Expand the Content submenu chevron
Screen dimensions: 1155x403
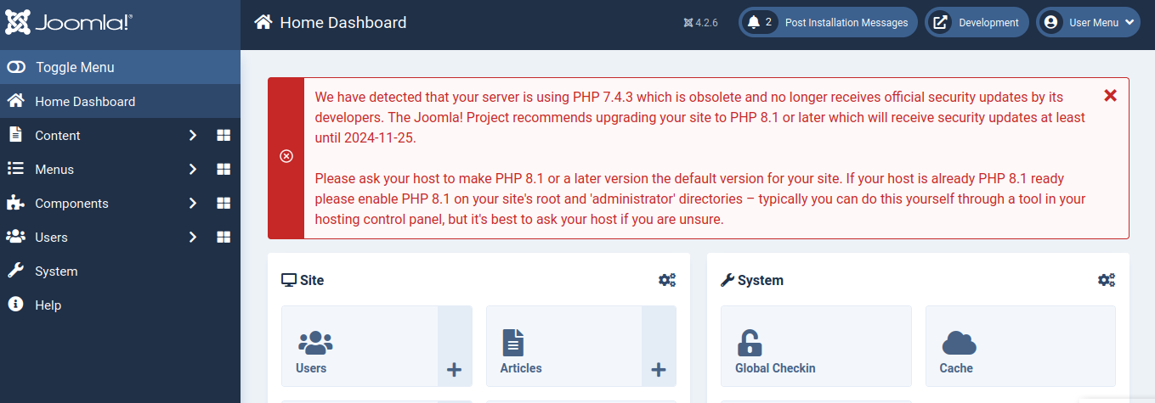tap(193, 135)
